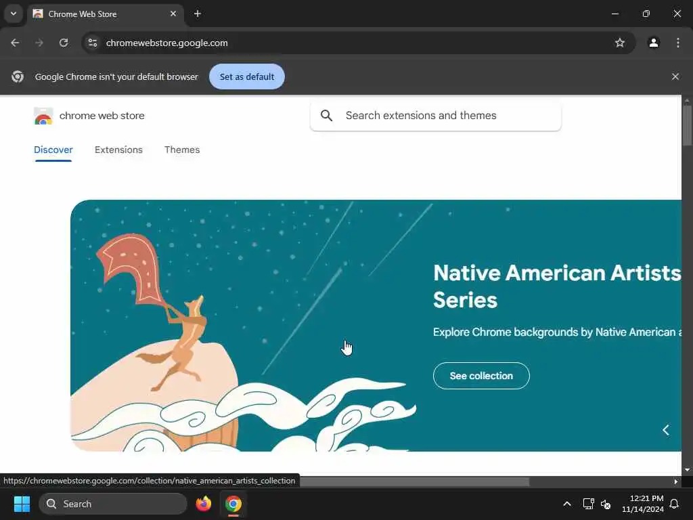The height and width of the screenshot is (520, 693).
Task: Click the Chrome icon in the default browser bar
Action: (x=18, y=77)
